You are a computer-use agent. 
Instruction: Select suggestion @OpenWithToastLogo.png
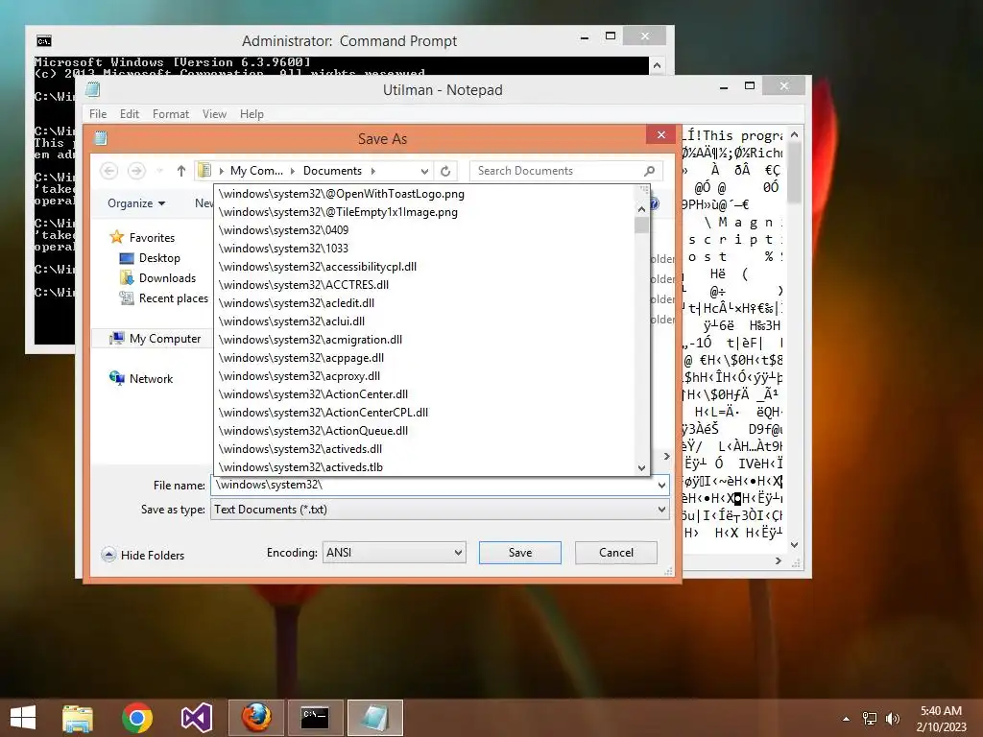[424, 194]
